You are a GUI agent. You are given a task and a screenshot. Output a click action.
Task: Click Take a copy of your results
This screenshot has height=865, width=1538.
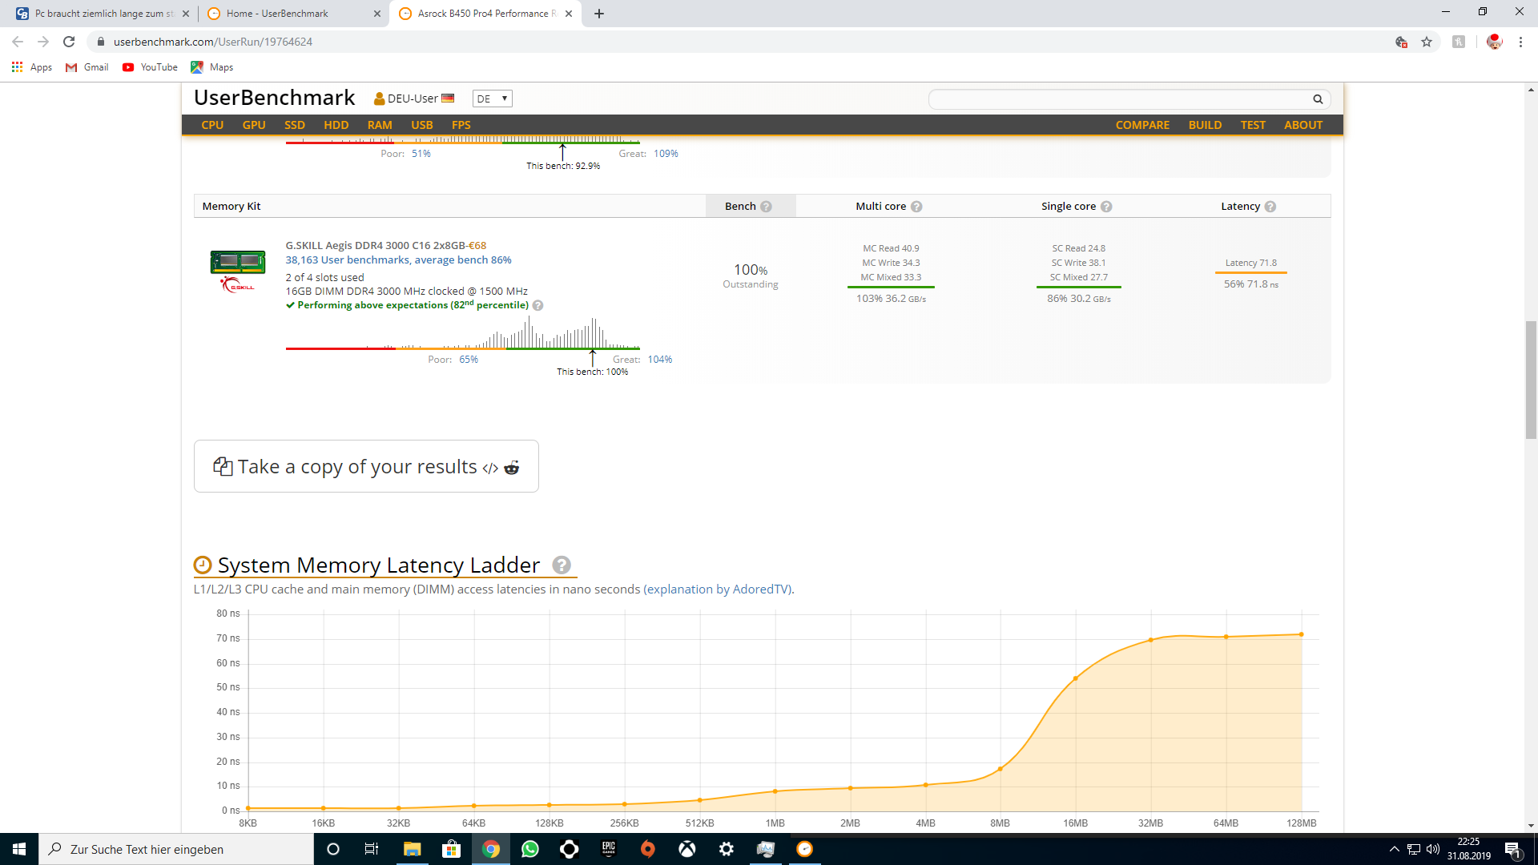357,467
